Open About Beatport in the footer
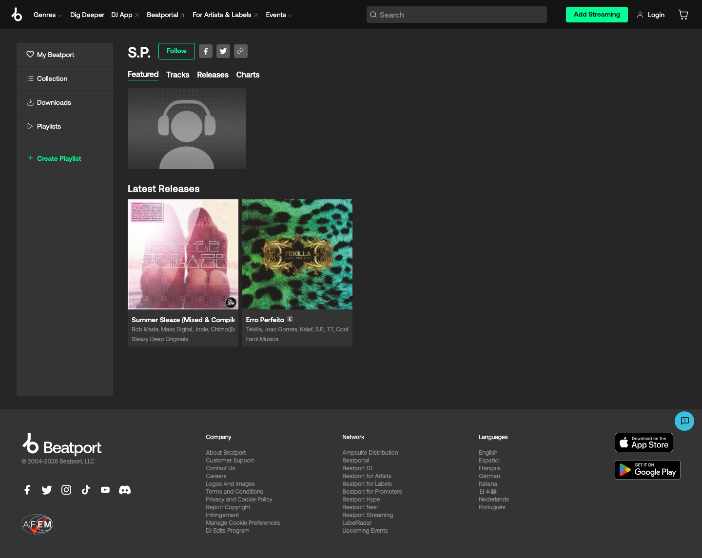Viewport: 702px width, 558px height. [226, 453]
